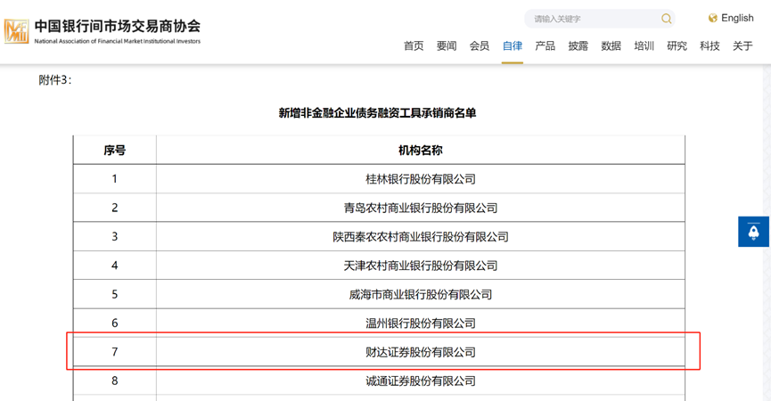This screenshot has height=401, width=771.
Task: Open the 关于 menu item
Action: click(742, 45)
